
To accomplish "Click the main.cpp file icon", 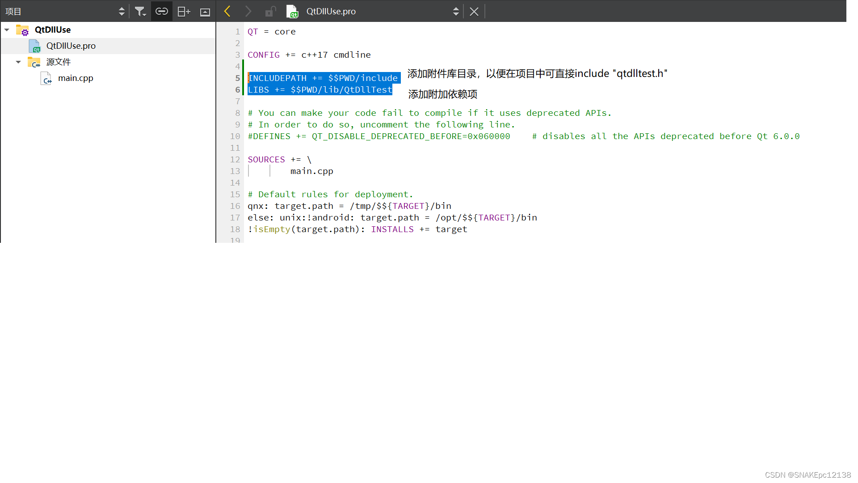I will 46,78.
